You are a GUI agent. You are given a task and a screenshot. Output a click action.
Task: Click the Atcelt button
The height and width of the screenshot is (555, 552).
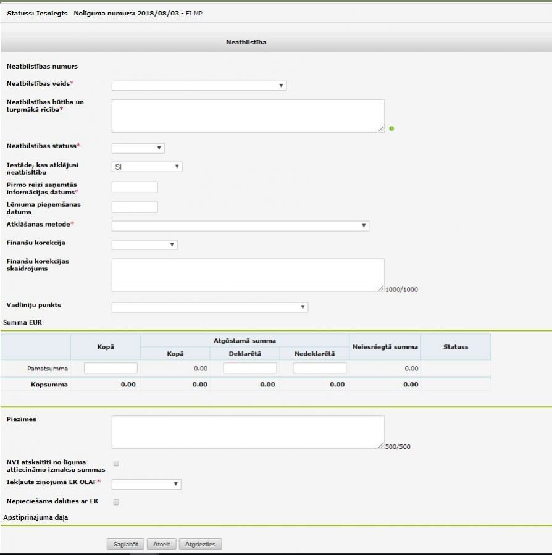(x=161, y=545)
